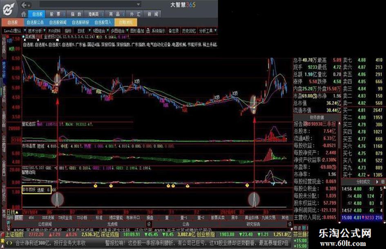The image size is (386, 249).
Task: Select the 黄金阶梯 indicator tab
Action: coord(251,218)
